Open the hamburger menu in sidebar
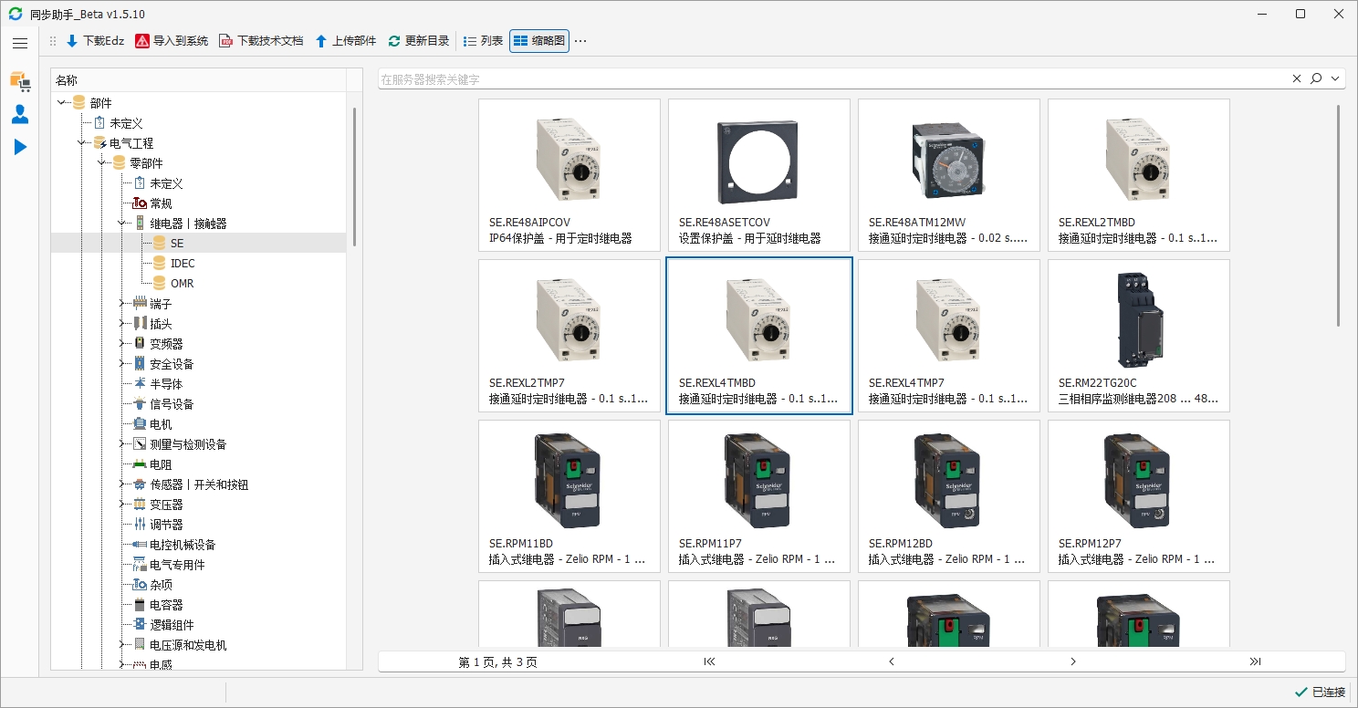1358x708 pixels. tap(20, 43)
